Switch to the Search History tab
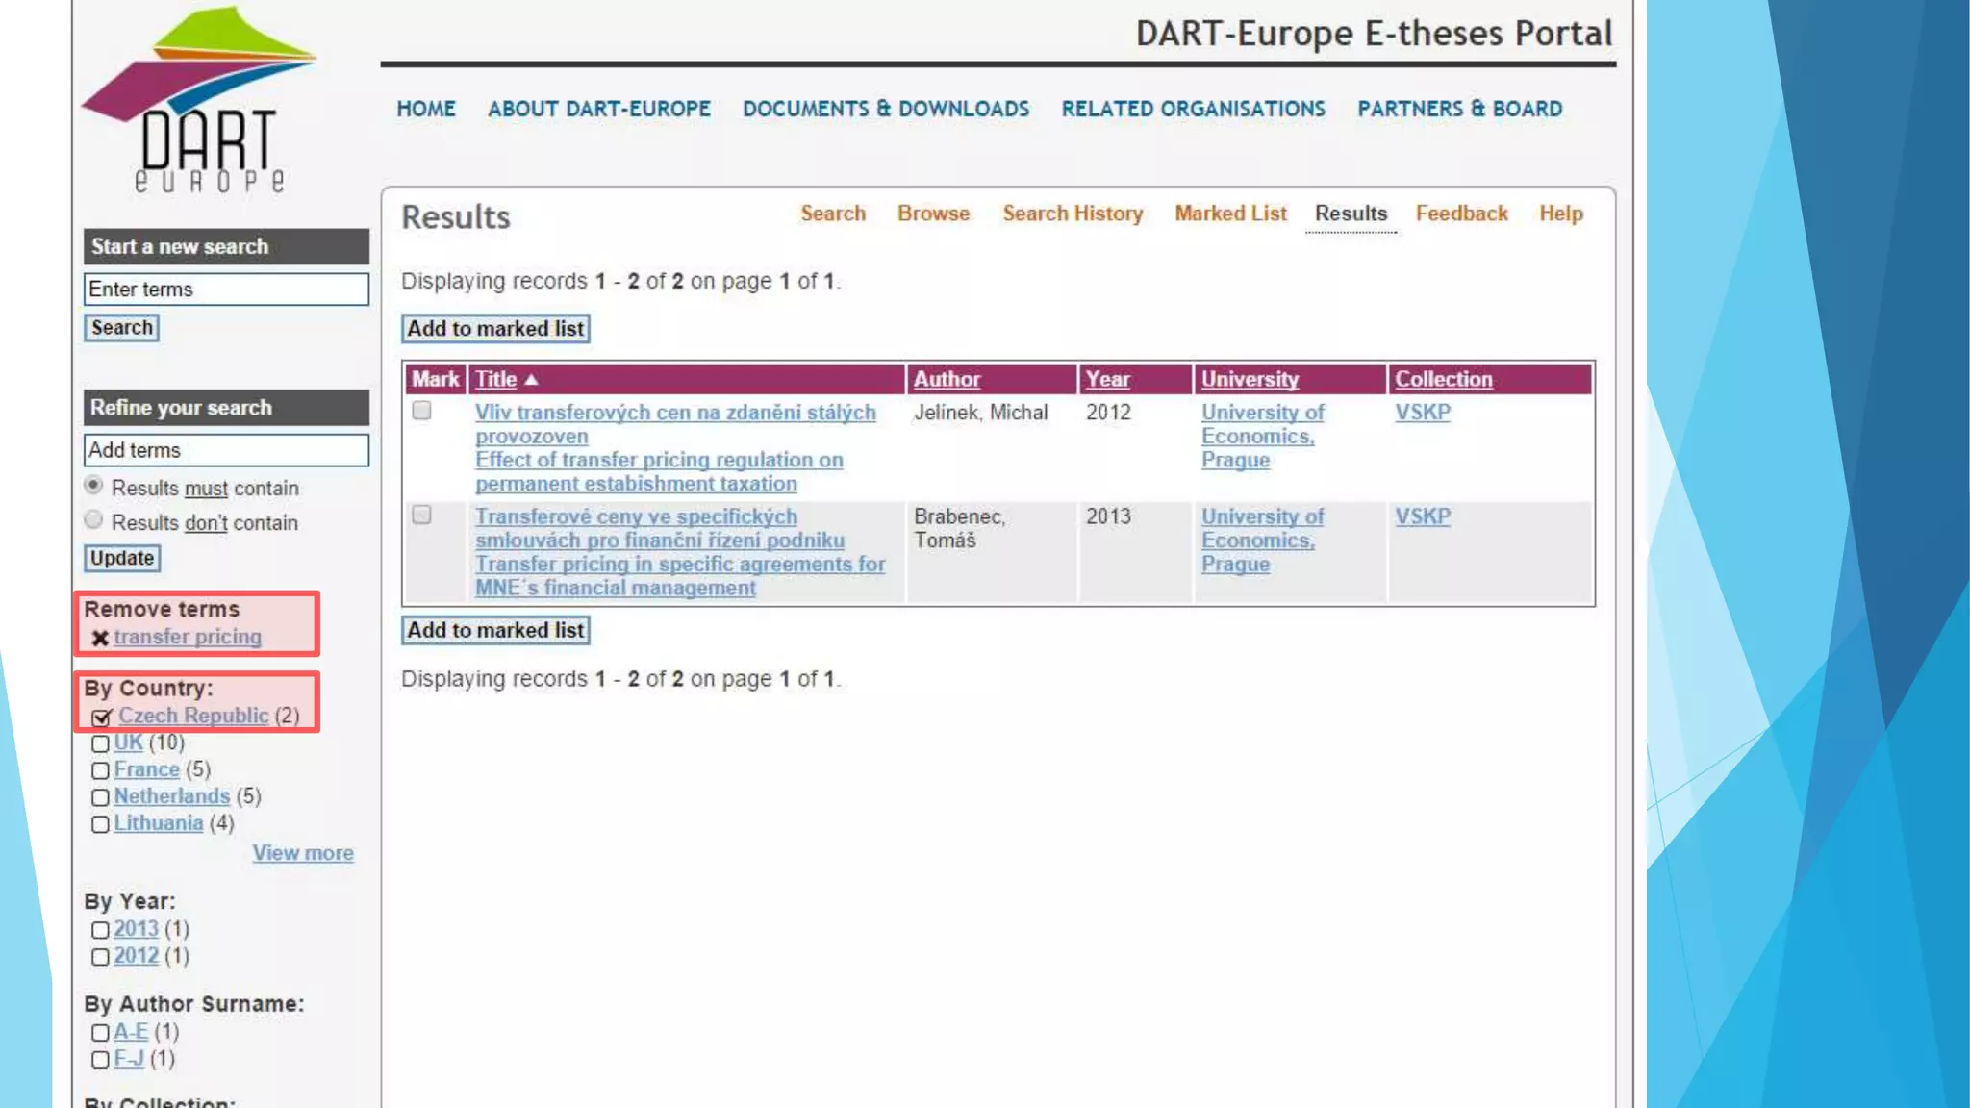The height and width of the screenshot is (1108, 1970). pos(1073,214)
